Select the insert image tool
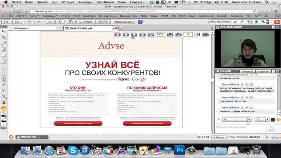 pyautogui.click(x=4, y=49)
